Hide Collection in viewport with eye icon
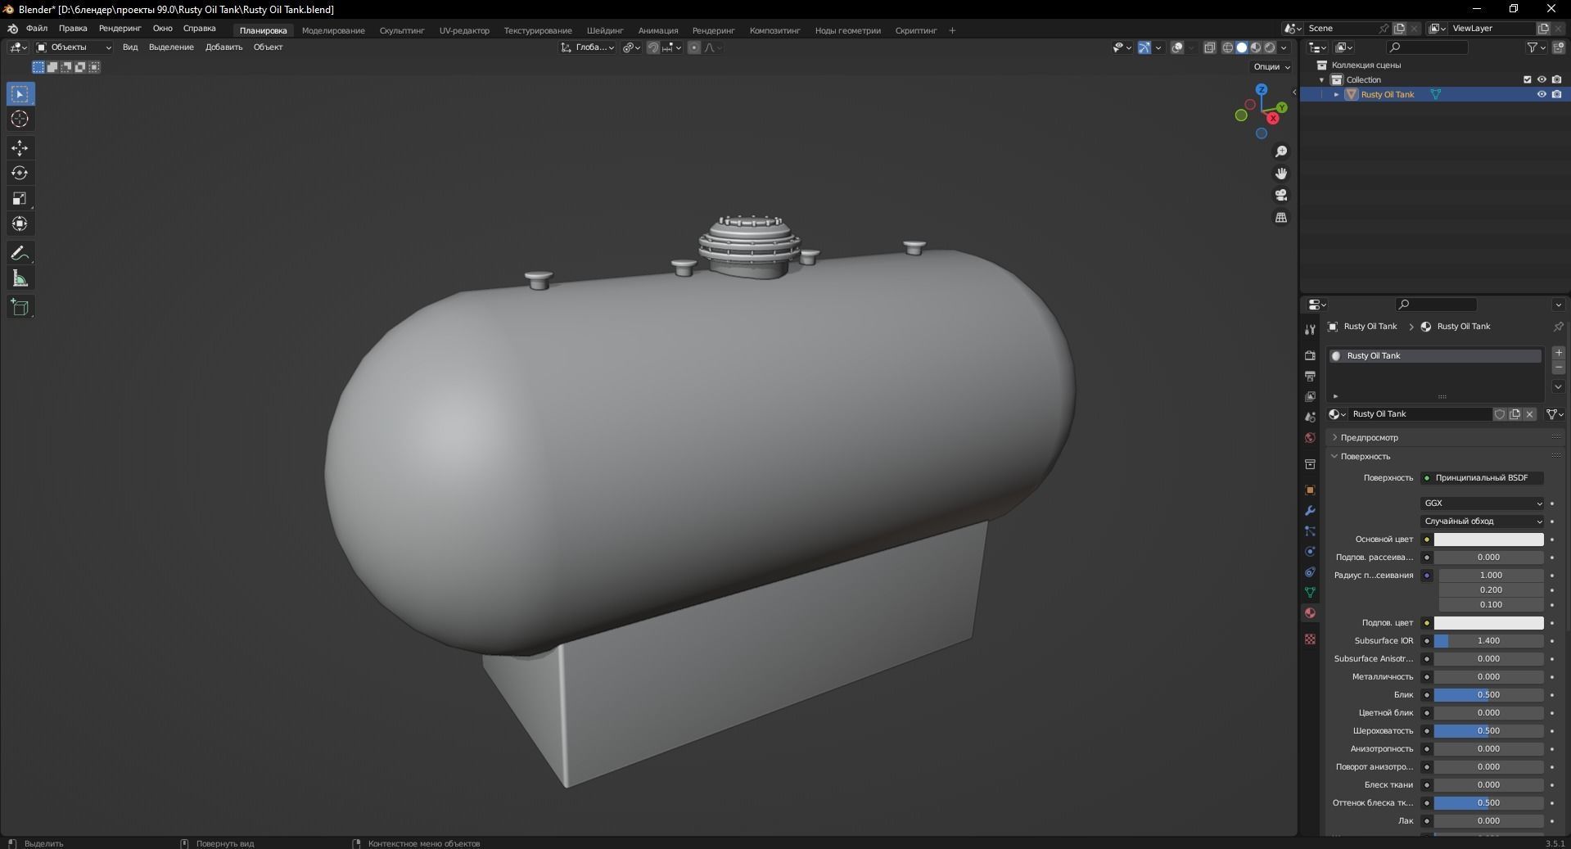 1542,79
